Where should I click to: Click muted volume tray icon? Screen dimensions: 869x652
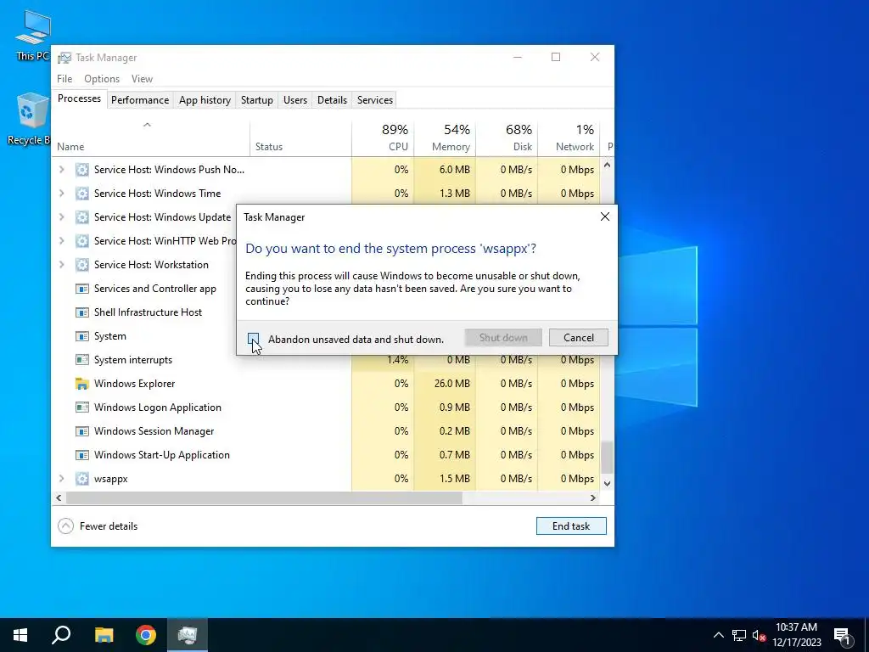(759, 635)
